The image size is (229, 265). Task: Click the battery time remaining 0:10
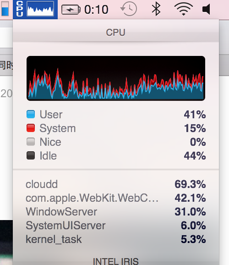tap(96, 10)
